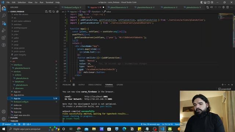Screen dimensions: 235x132
Task: Refresh the Explorer file tree
Action: click(x=54, y=11)
